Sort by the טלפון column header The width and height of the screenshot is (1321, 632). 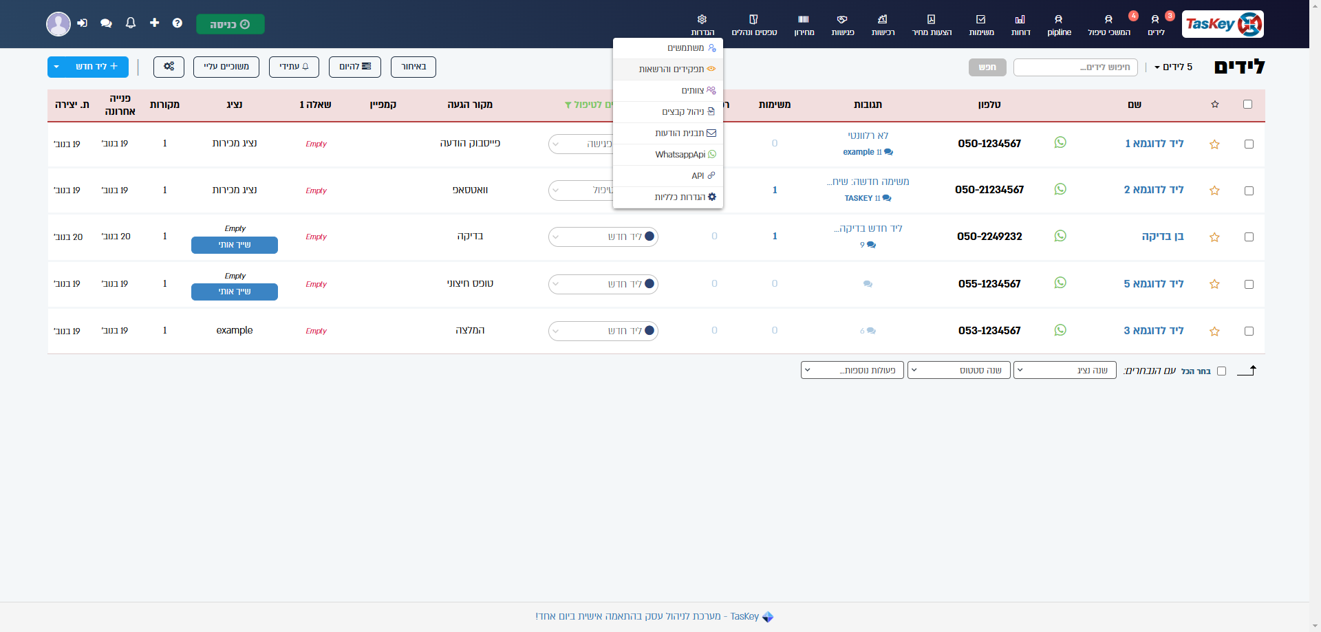pos(989,105)
